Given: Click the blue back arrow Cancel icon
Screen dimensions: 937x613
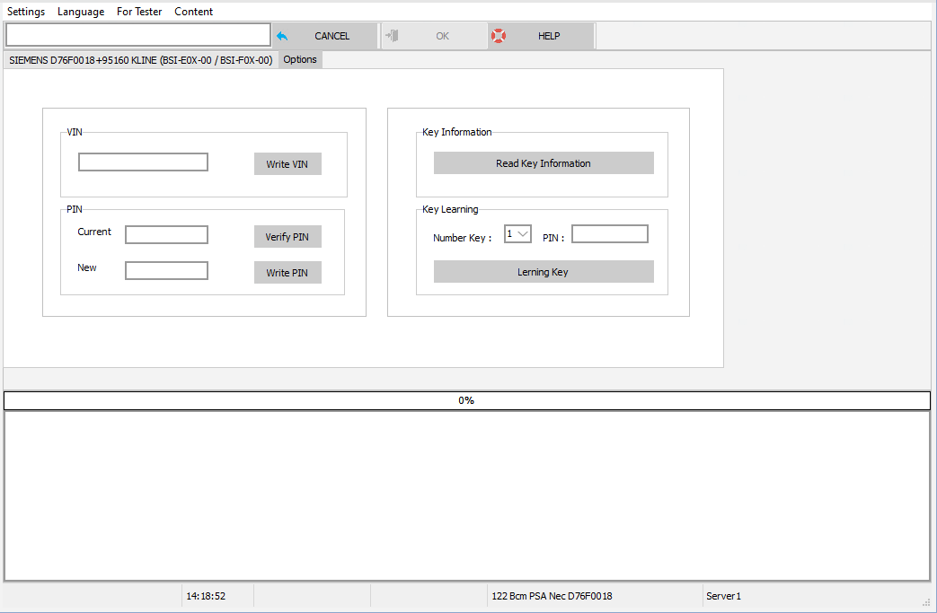Looking at the screenshot, I should (x=280, y=35).
